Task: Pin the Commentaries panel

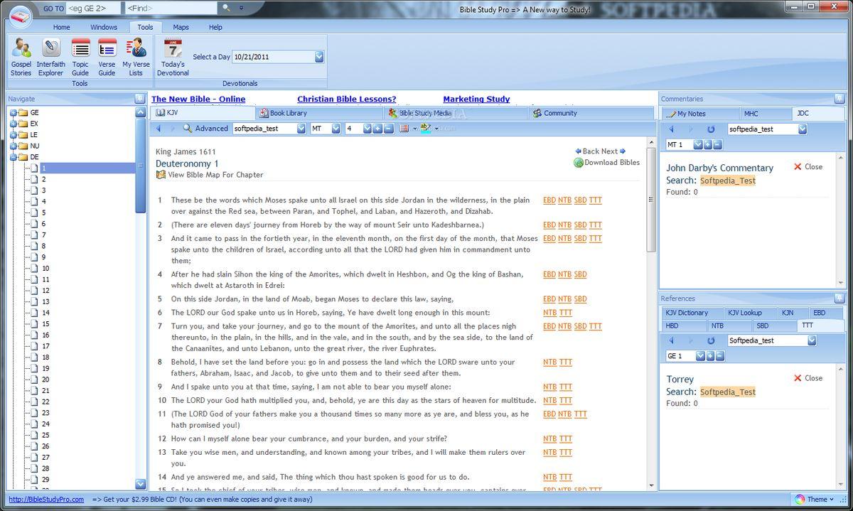Action: 839,99
